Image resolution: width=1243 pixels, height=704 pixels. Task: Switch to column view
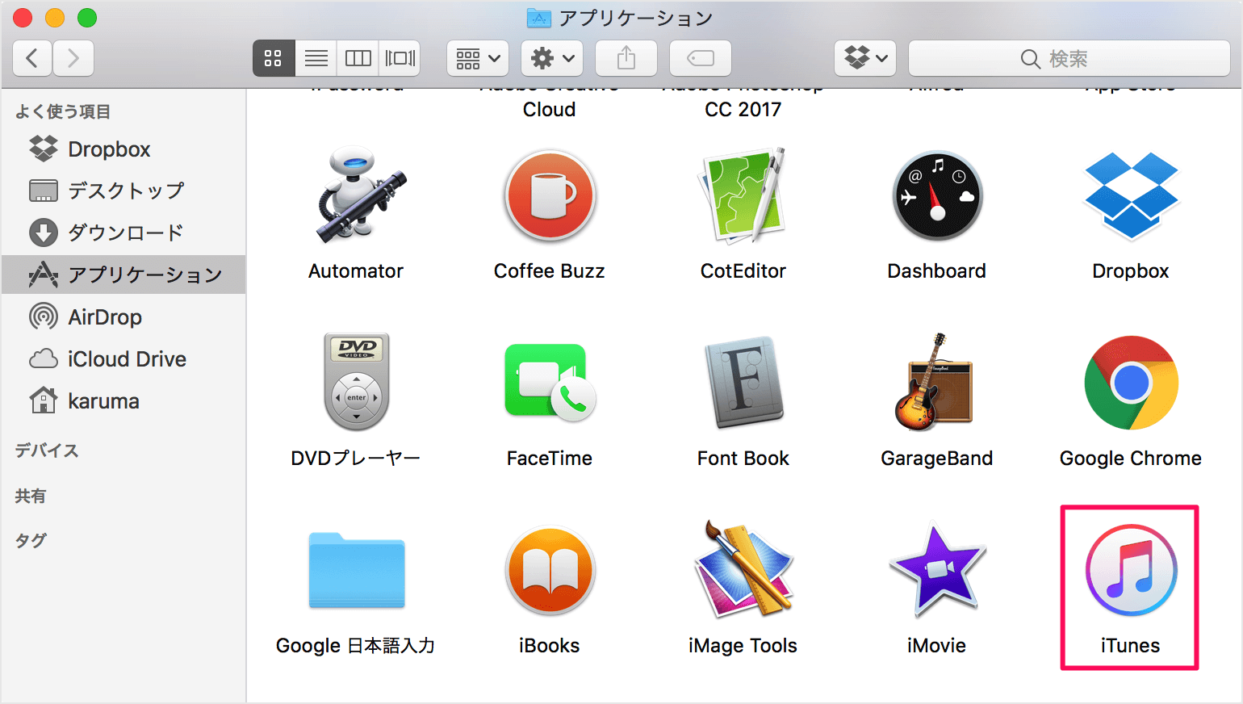coord(358,58)
